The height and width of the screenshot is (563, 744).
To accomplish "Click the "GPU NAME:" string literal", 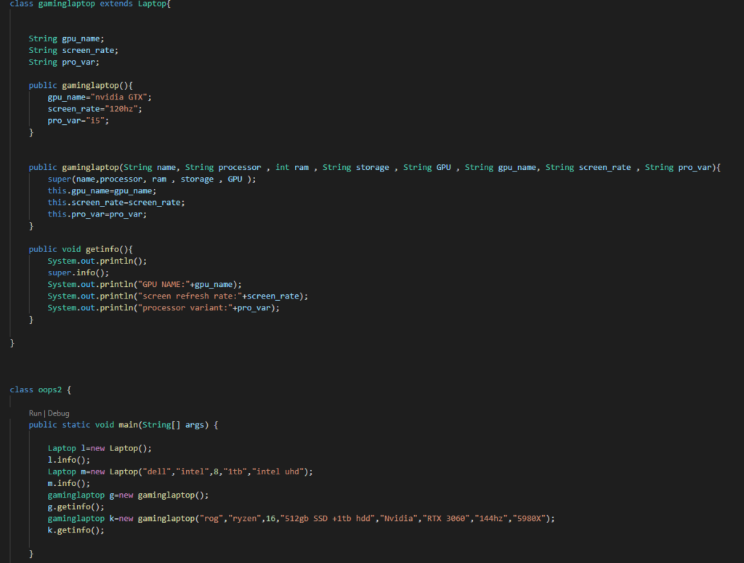I will pos(163,285).
